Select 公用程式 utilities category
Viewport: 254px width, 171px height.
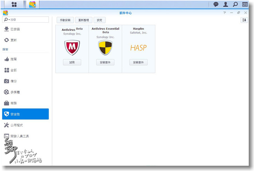coord(25,125)
